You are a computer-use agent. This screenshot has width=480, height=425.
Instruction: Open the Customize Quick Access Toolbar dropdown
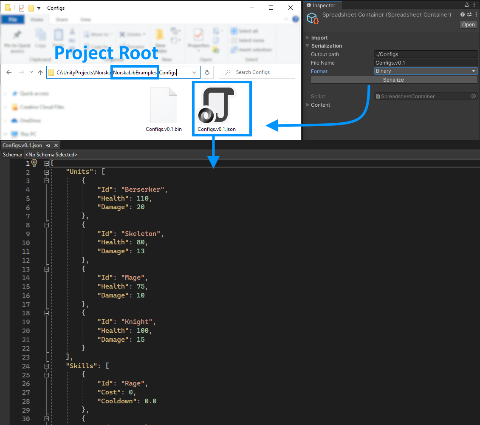[x=39, y=8]
